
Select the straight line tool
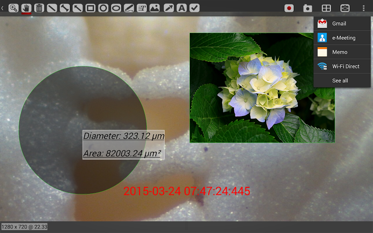pos(52,8)
